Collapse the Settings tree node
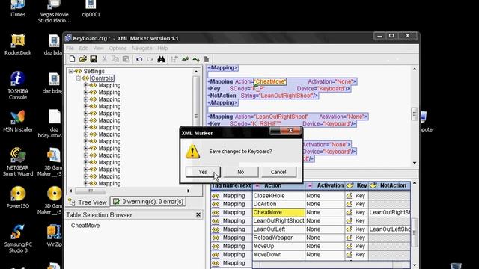The width and height of the screenshot is (479, 269). coord(71,71)
